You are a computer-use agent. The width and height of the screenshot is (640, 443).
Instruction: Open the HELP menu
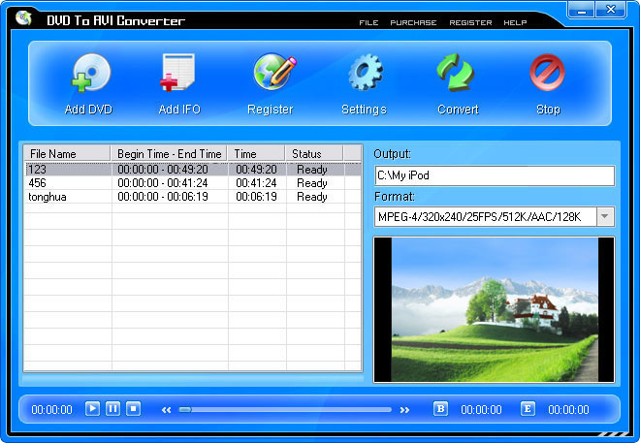coord(515,23)
